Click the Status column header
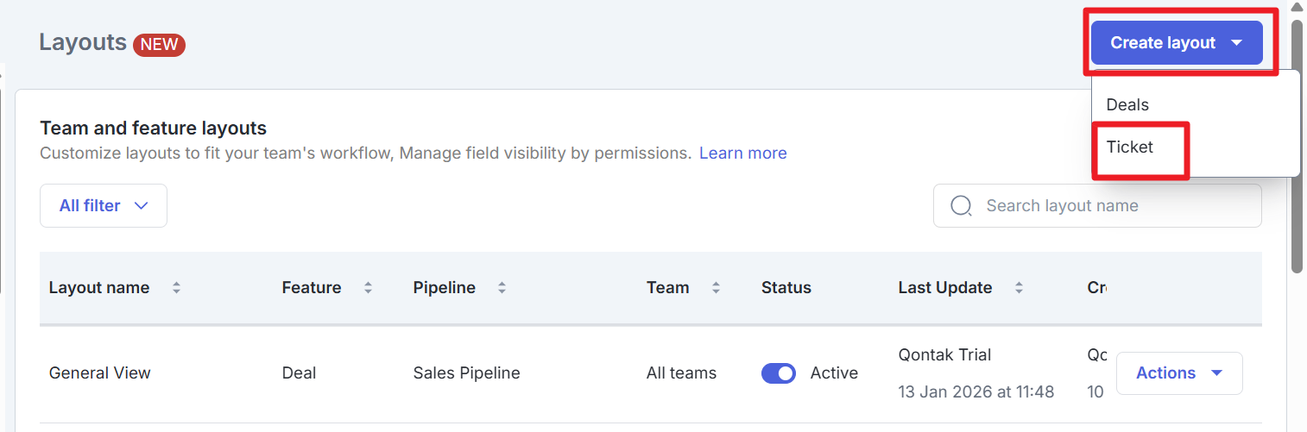This screenshot has width=1307, height=432. pyautogui.click(x=786, y=288)
